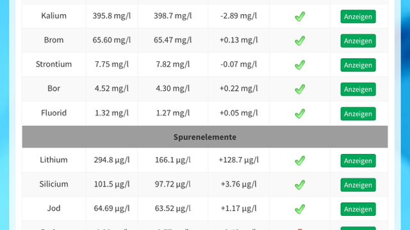This screenshot has height=230, width=410.
Task: View Lithium details with Anzeigen
Action: tap(358, 160)
